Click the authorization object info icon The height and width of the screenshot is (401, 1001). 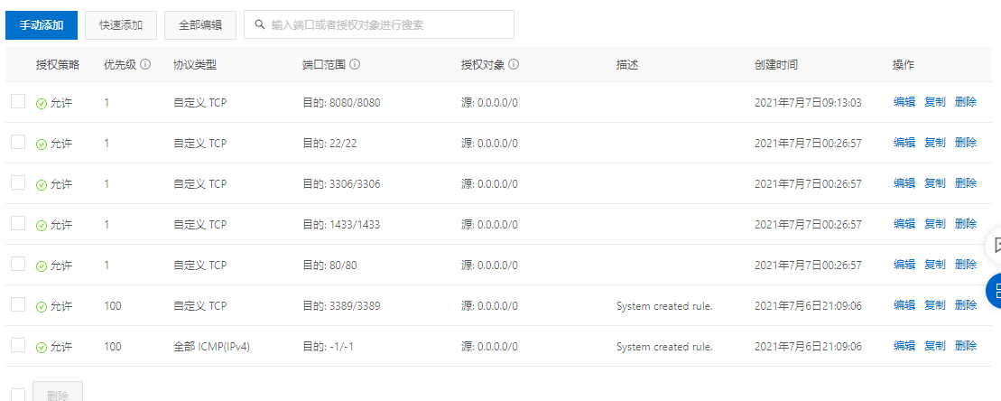pos(514,64)
